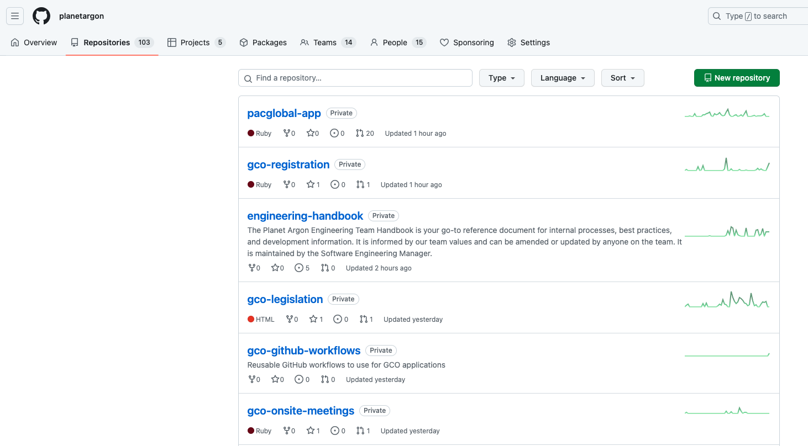View stargazers of gco-github-workflows

pyautogui.click(x=277, y=379)
